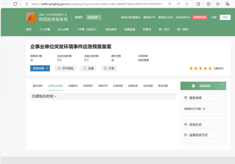Switch to the 设定依据 tab
The height and width of the screenshot is (164, 235).
(x=148, y=86)
